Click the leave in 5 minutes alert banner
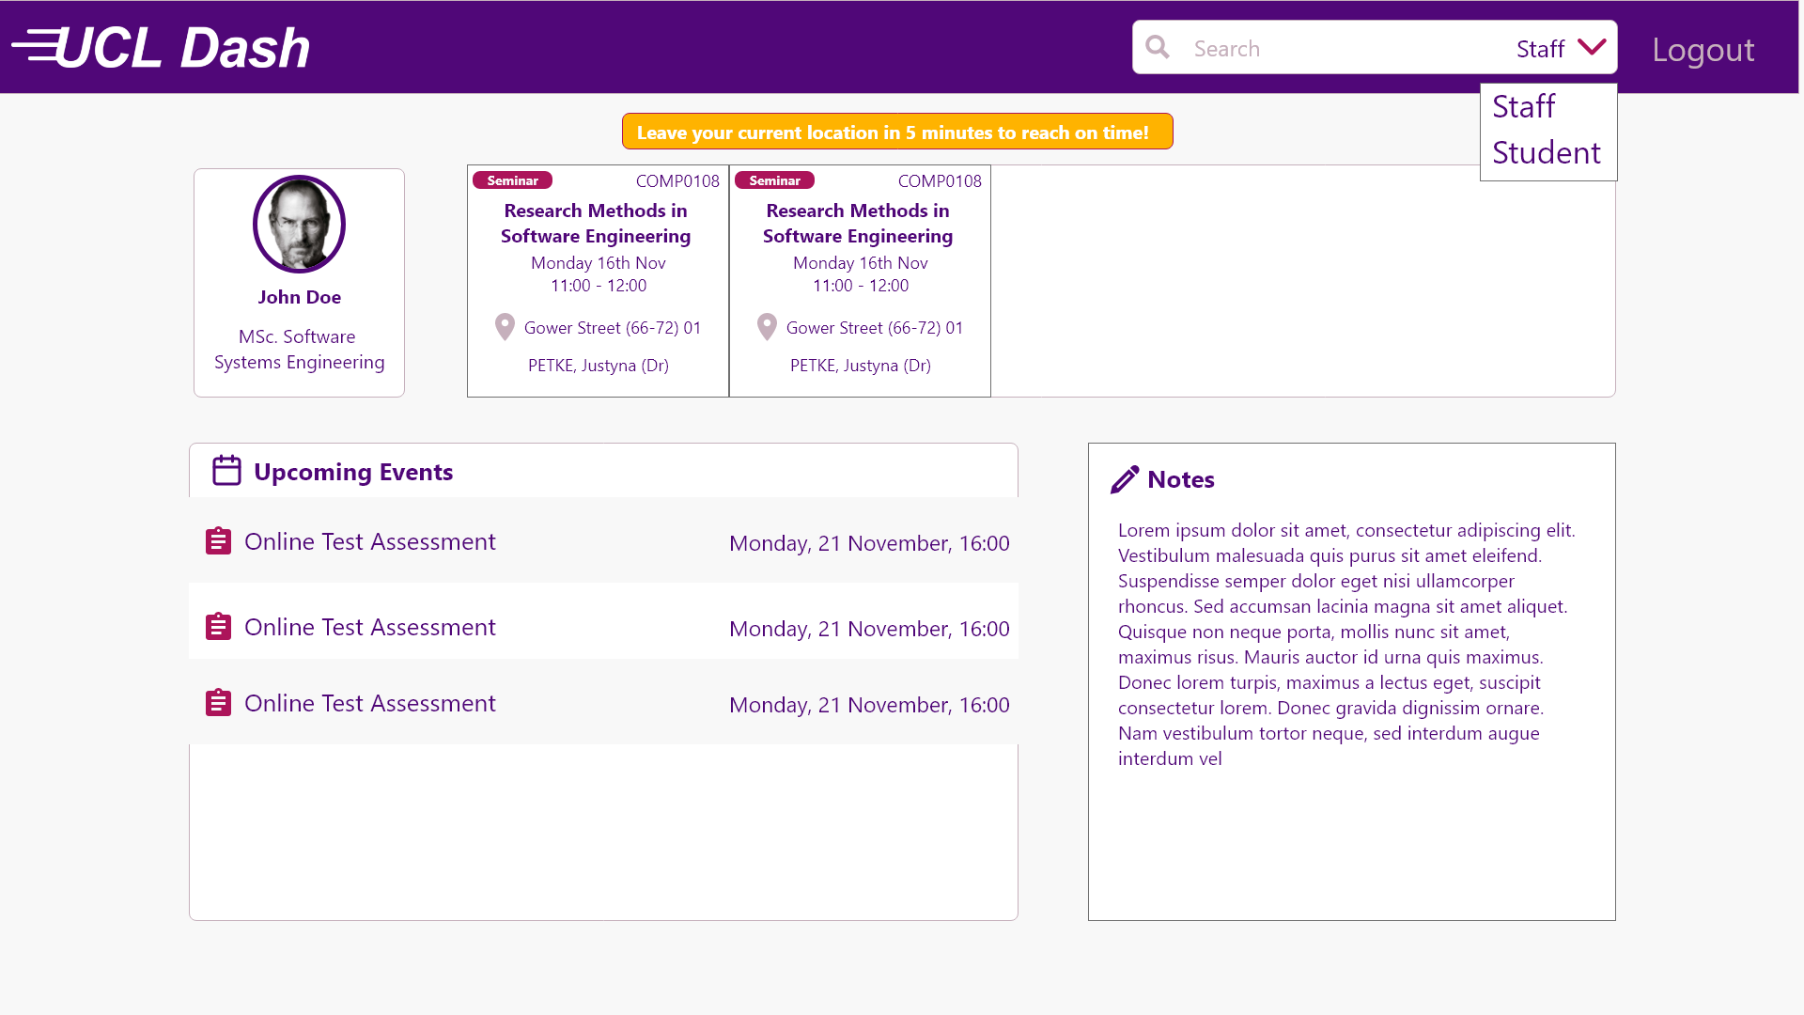This screenshot has height=1015, width=1804. [x=896, y=132]
